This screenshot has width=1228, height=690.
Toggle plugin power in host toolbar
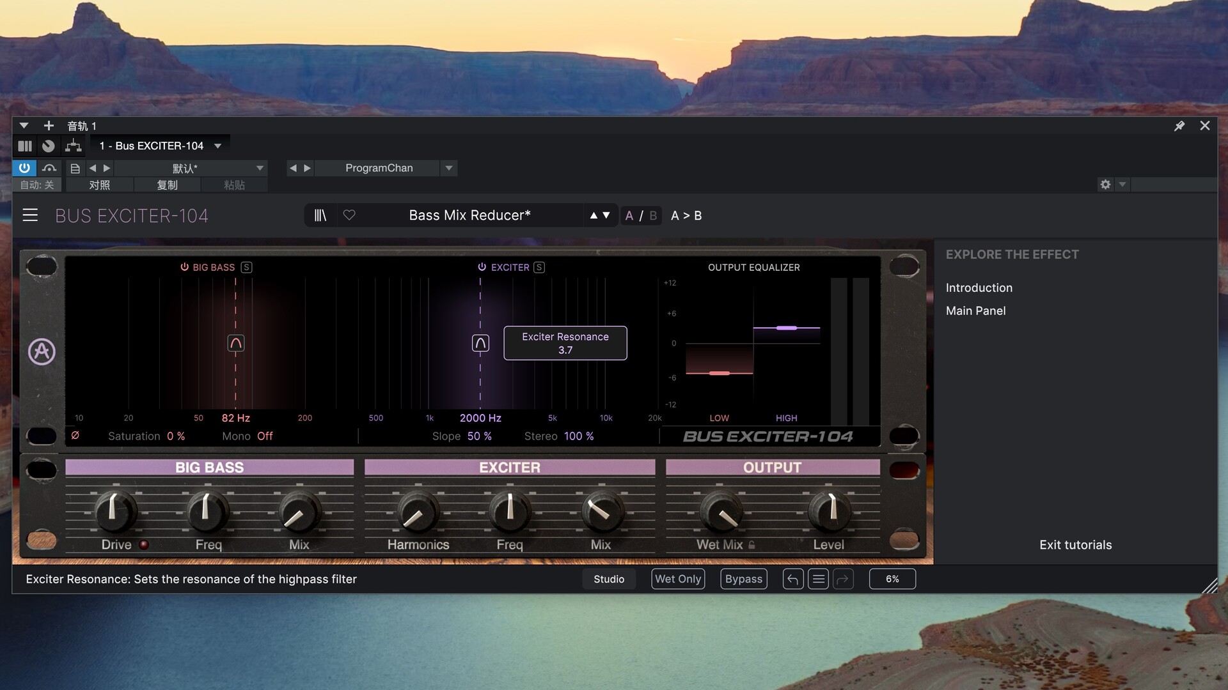[24, 168]
